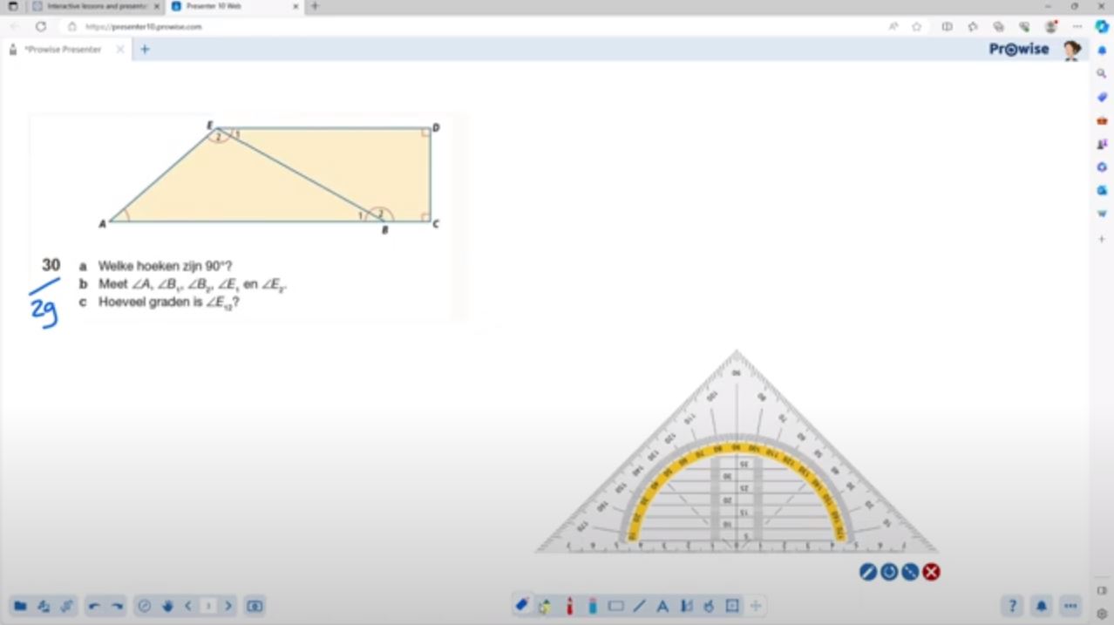
Task: Open the browser split screen icon
Action: pyautogui.click(x=947, y=27)
